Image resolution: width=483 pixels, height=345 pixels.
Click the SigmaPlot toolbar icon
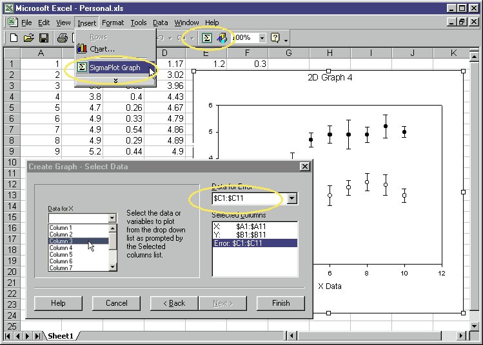[x=207, y=38]
